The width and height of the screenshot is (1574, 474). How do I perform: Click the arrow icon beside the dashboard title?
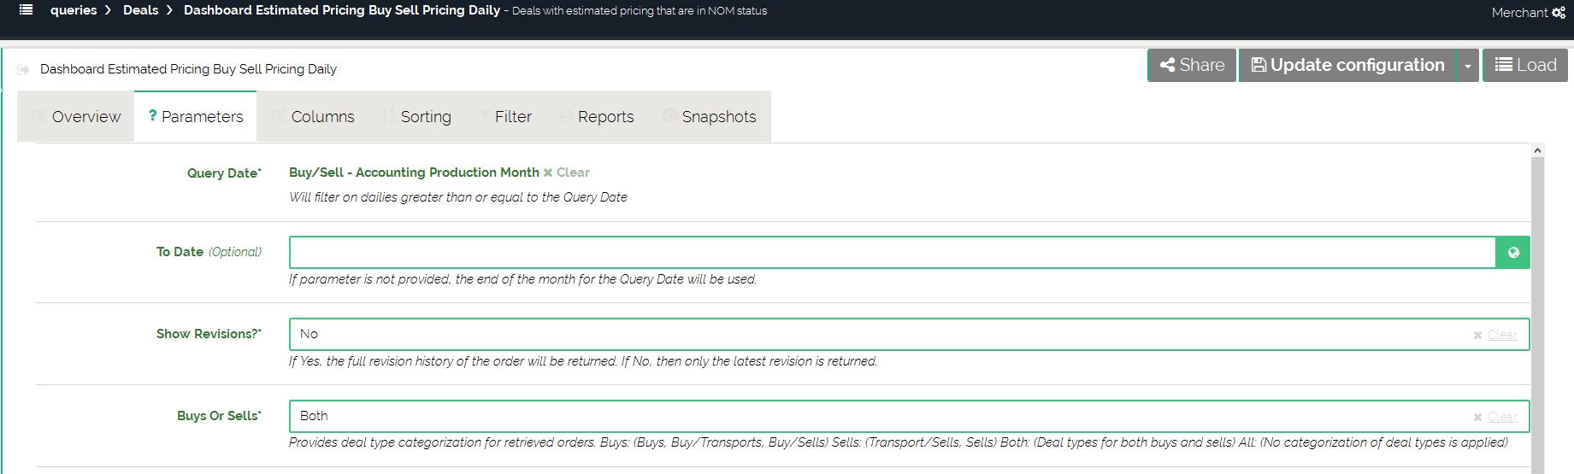click(x=24, y=69)
